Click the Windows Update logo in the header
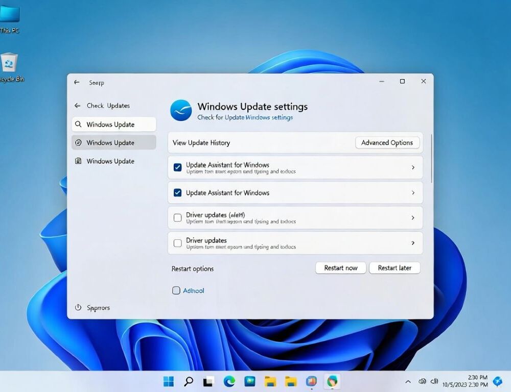 click(x=181, y=110)
